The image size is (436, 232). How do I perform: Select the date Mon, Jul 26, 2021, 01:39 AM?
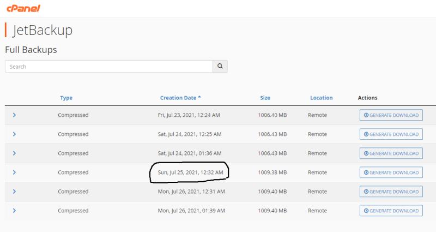(x=191, y=211)
